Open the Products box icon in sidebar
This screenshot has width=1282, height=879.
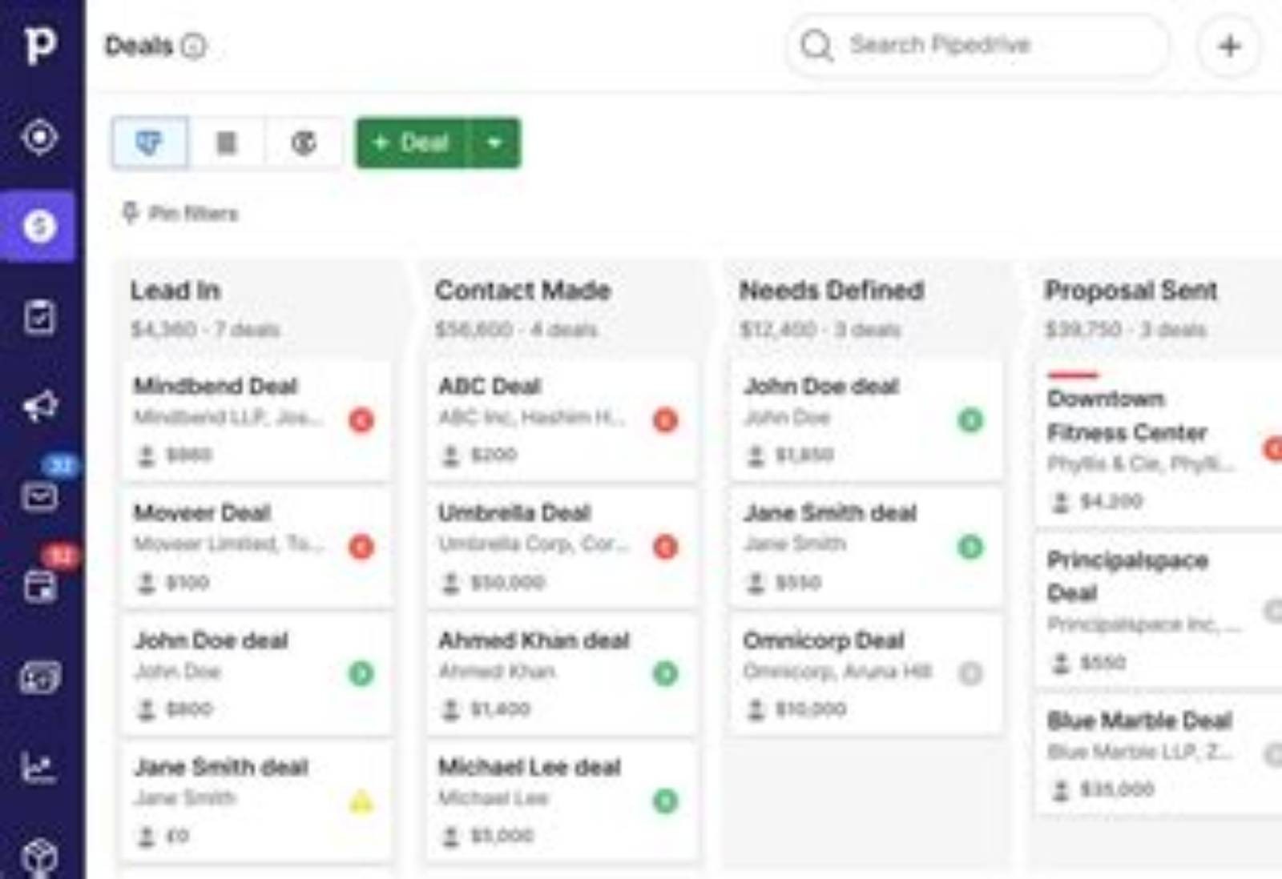(39, 858)
